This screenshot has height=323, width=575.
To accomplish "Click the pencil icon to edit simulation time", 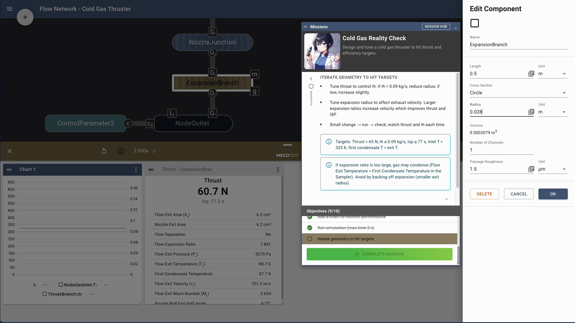I will pyautogui.click(x=155, y=151).
